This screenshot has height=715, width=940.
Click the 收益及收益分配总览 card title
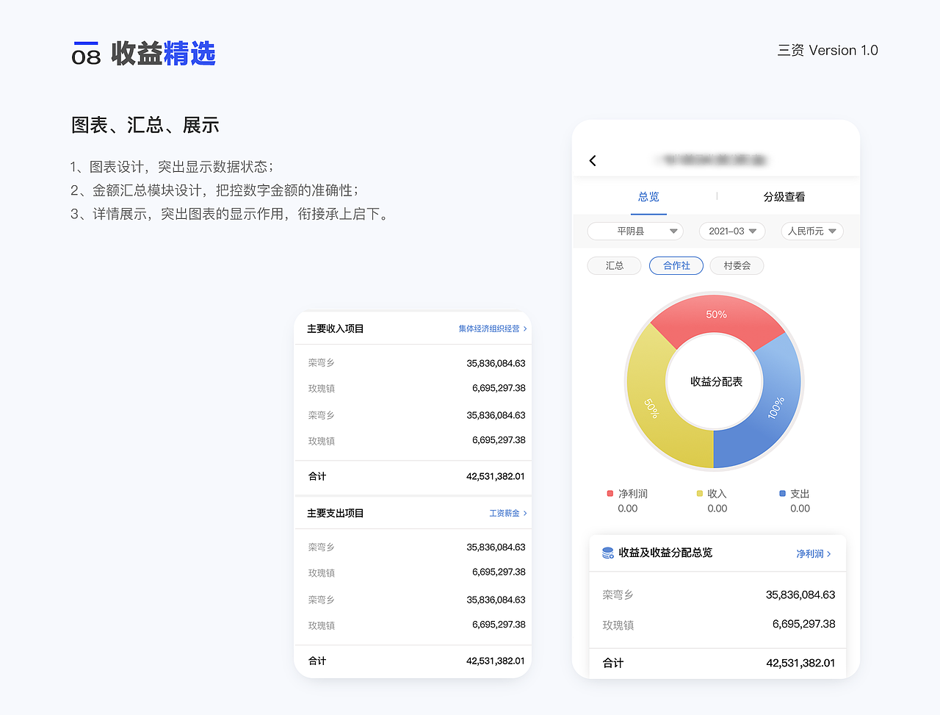(x=665, y=553)
